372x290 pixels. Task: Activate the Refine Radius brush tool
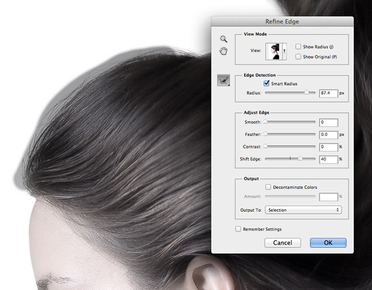click(x=223, y=79)
